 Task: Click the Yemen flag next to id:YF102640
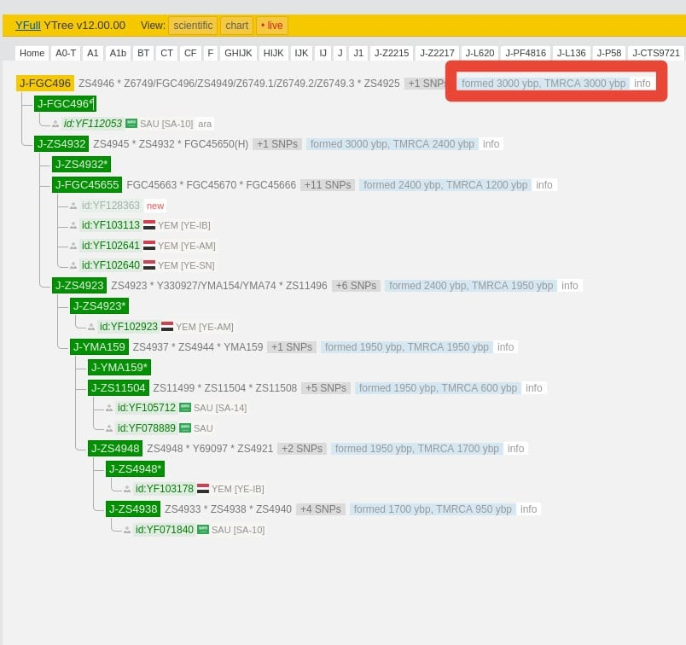tap(149, 264)
